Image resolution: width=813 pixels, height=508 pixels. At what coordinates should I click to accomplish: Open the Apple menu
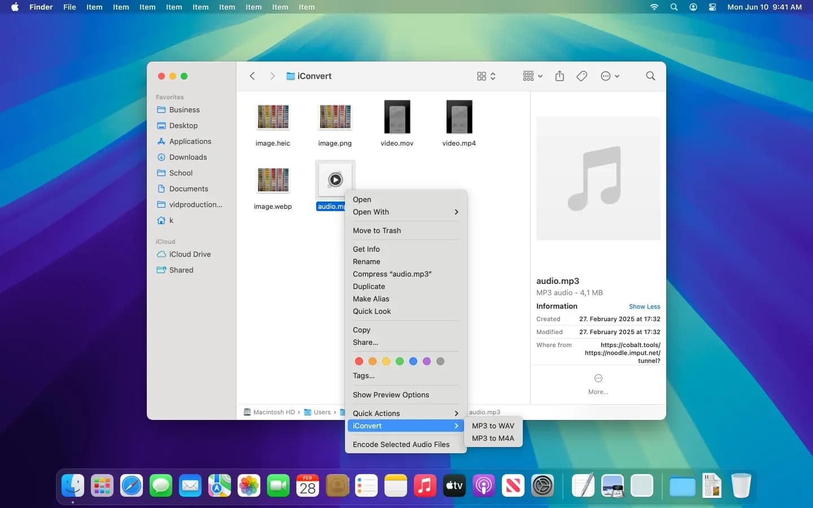click(15, 7)
